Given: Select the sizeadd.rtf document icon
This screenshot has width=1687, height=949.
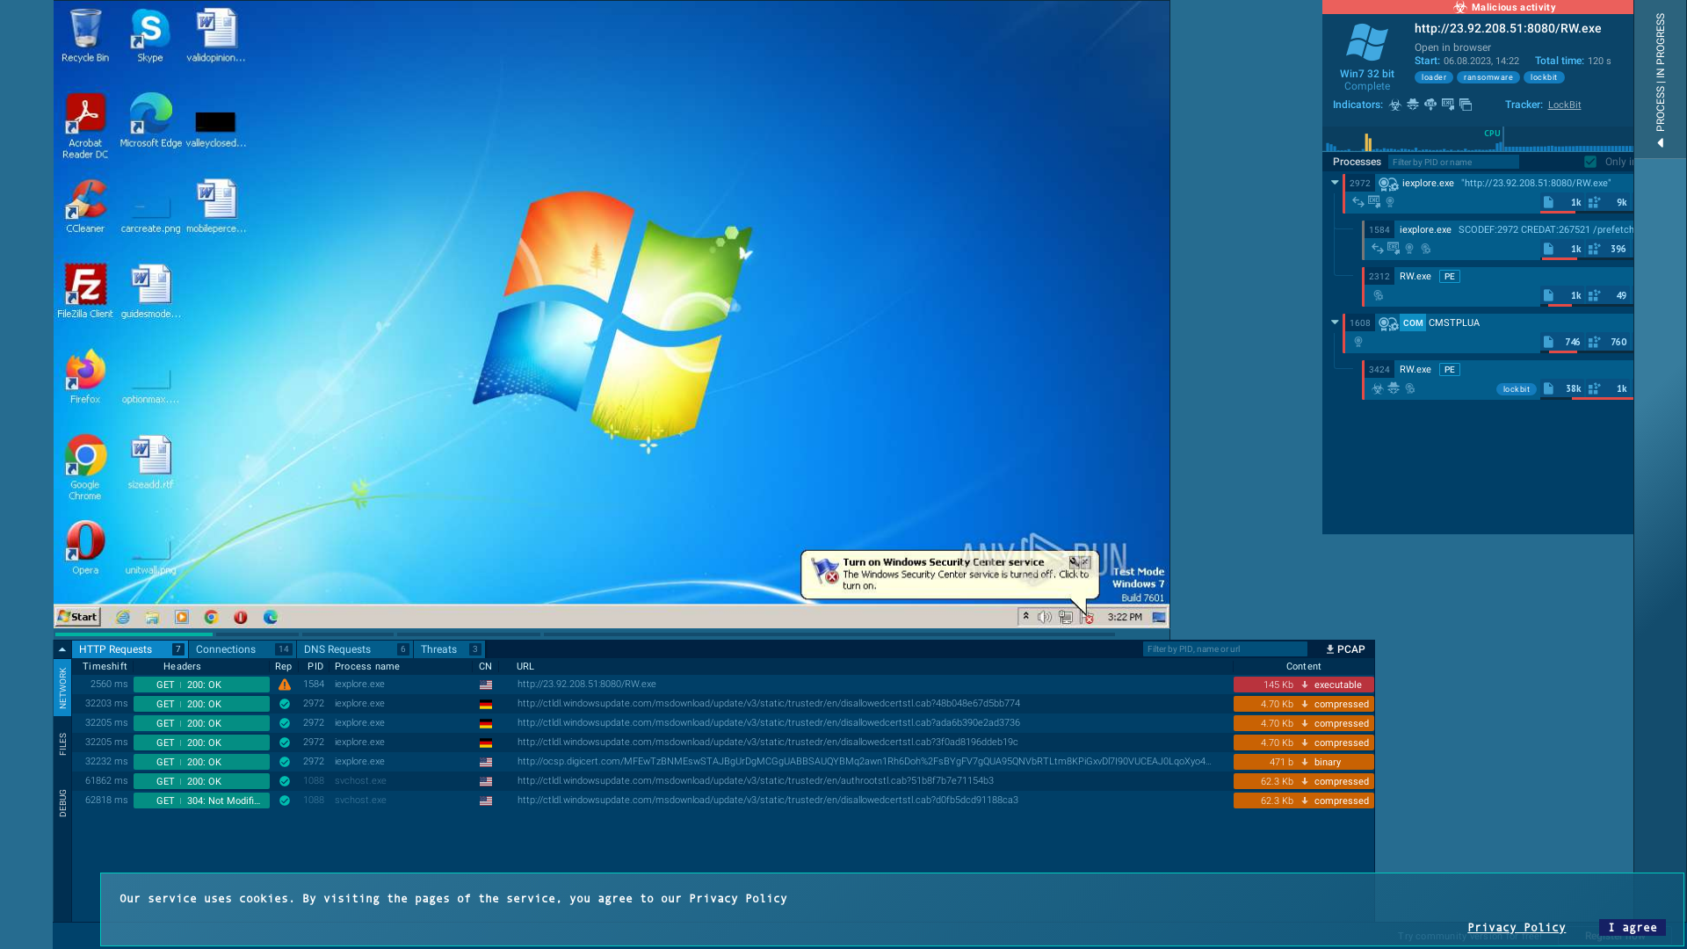Looking at the screenshot, I should pyautogui.click(x=150, y=462).
